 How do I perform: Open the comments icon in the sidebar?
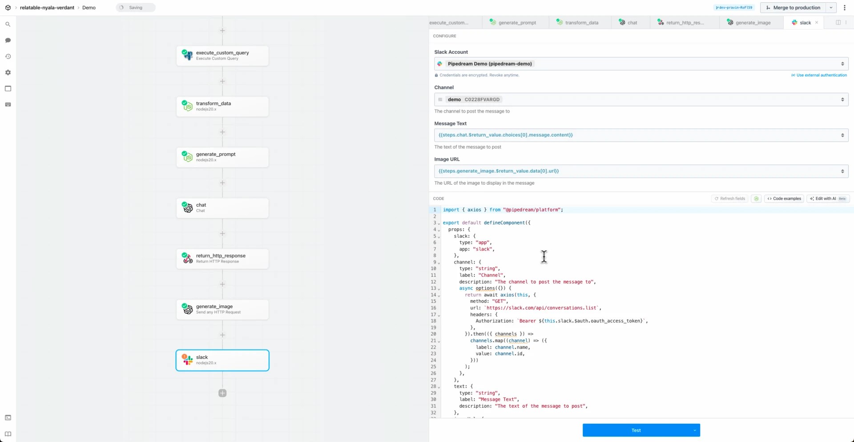8,40
